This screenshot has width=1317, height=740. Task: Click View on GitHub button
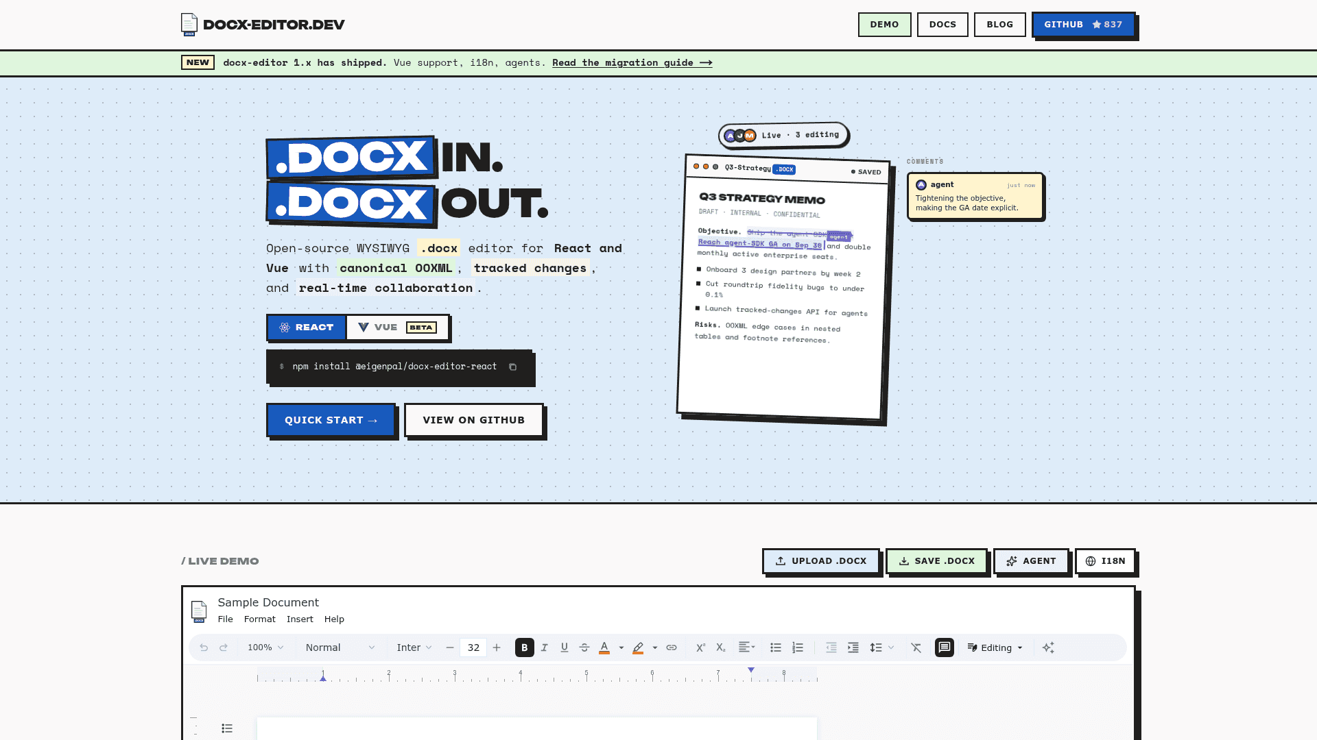click(473, 420)
